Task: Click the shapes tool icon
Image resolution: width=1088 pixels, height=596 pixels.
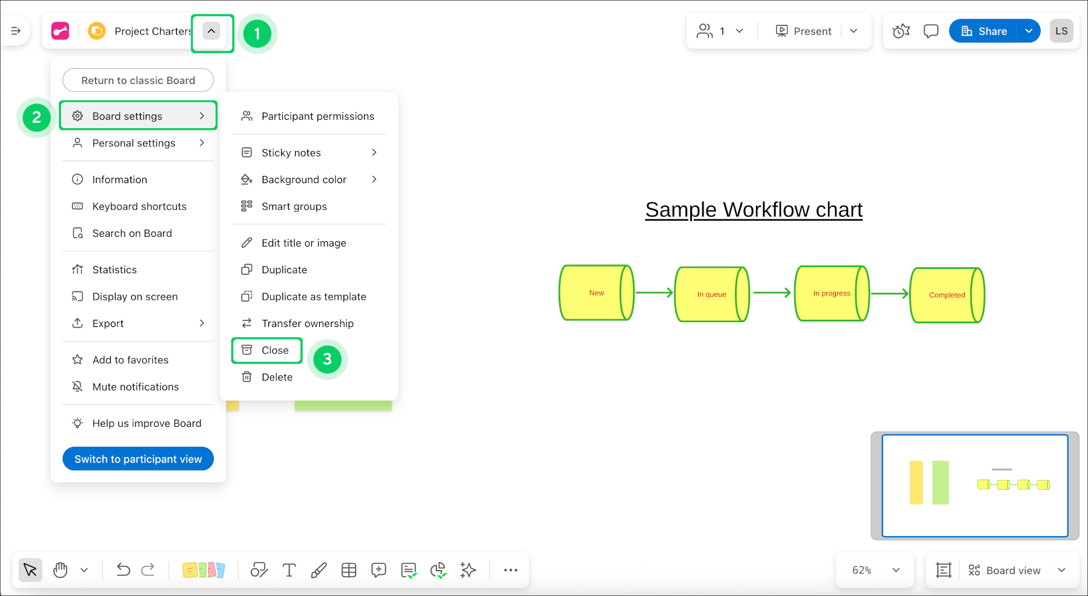Action: coord(259,570)
